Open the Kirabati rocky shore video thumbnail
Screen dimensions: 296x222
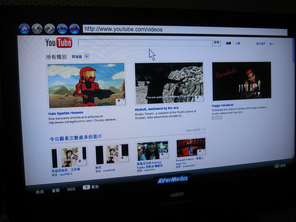point(169,83)
